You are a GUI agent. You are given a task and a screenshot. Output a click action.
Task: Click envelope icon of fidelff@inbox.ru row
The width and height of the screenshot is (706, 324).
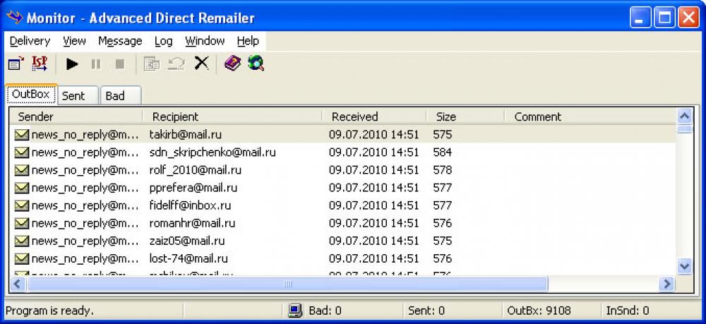click(22, 205)
